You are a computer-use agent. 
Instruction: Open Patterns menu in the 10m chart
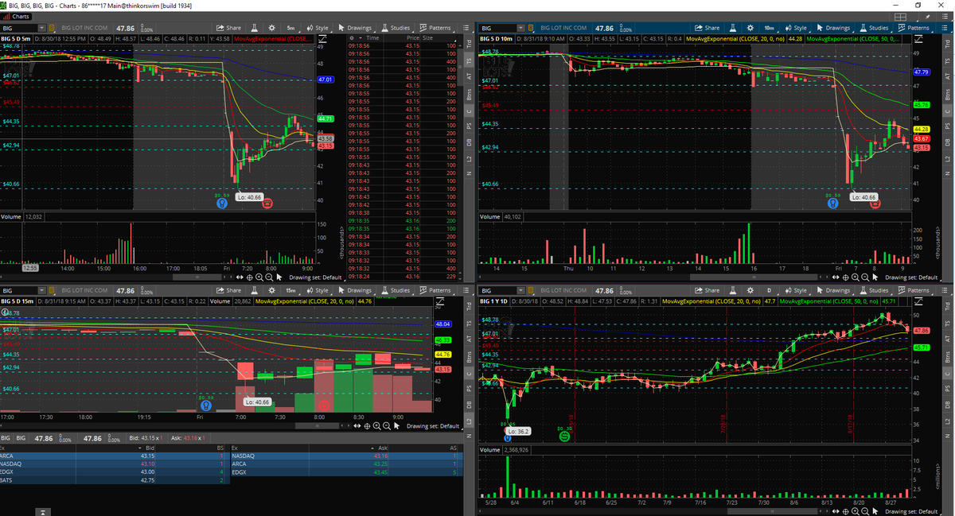[x=914, y=28]
